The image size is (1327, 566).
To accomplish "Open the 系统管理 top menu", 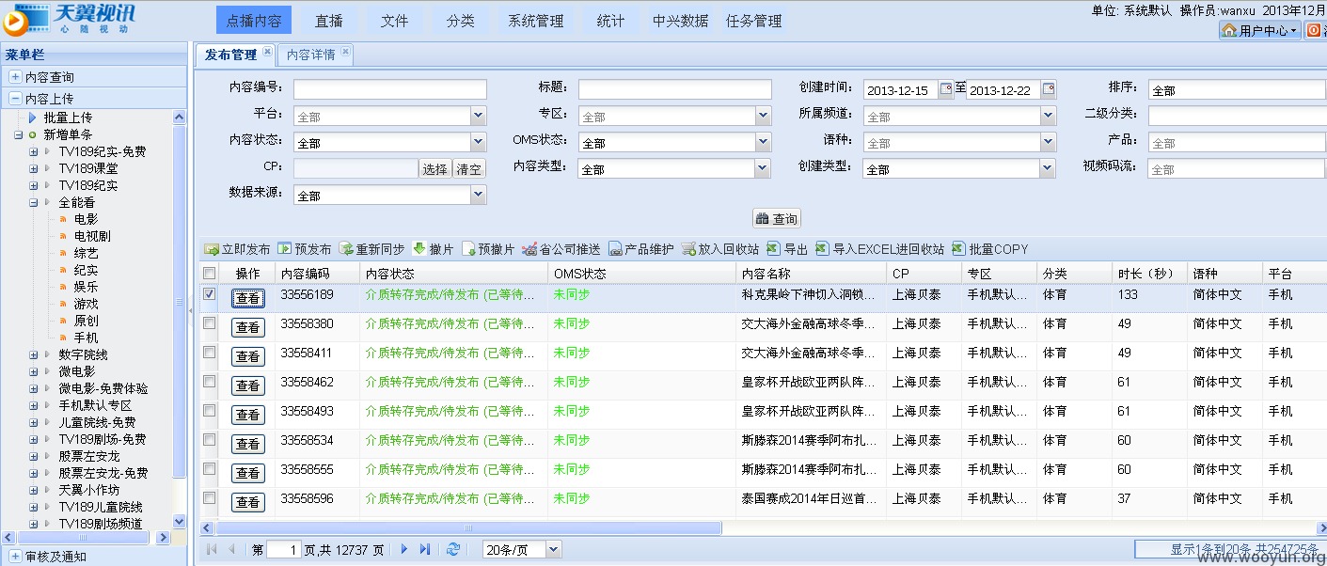I will tap(536, 21).
